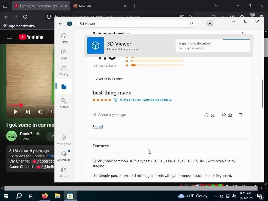
Task: Open the Store user account icon
Action: (210, 23)
